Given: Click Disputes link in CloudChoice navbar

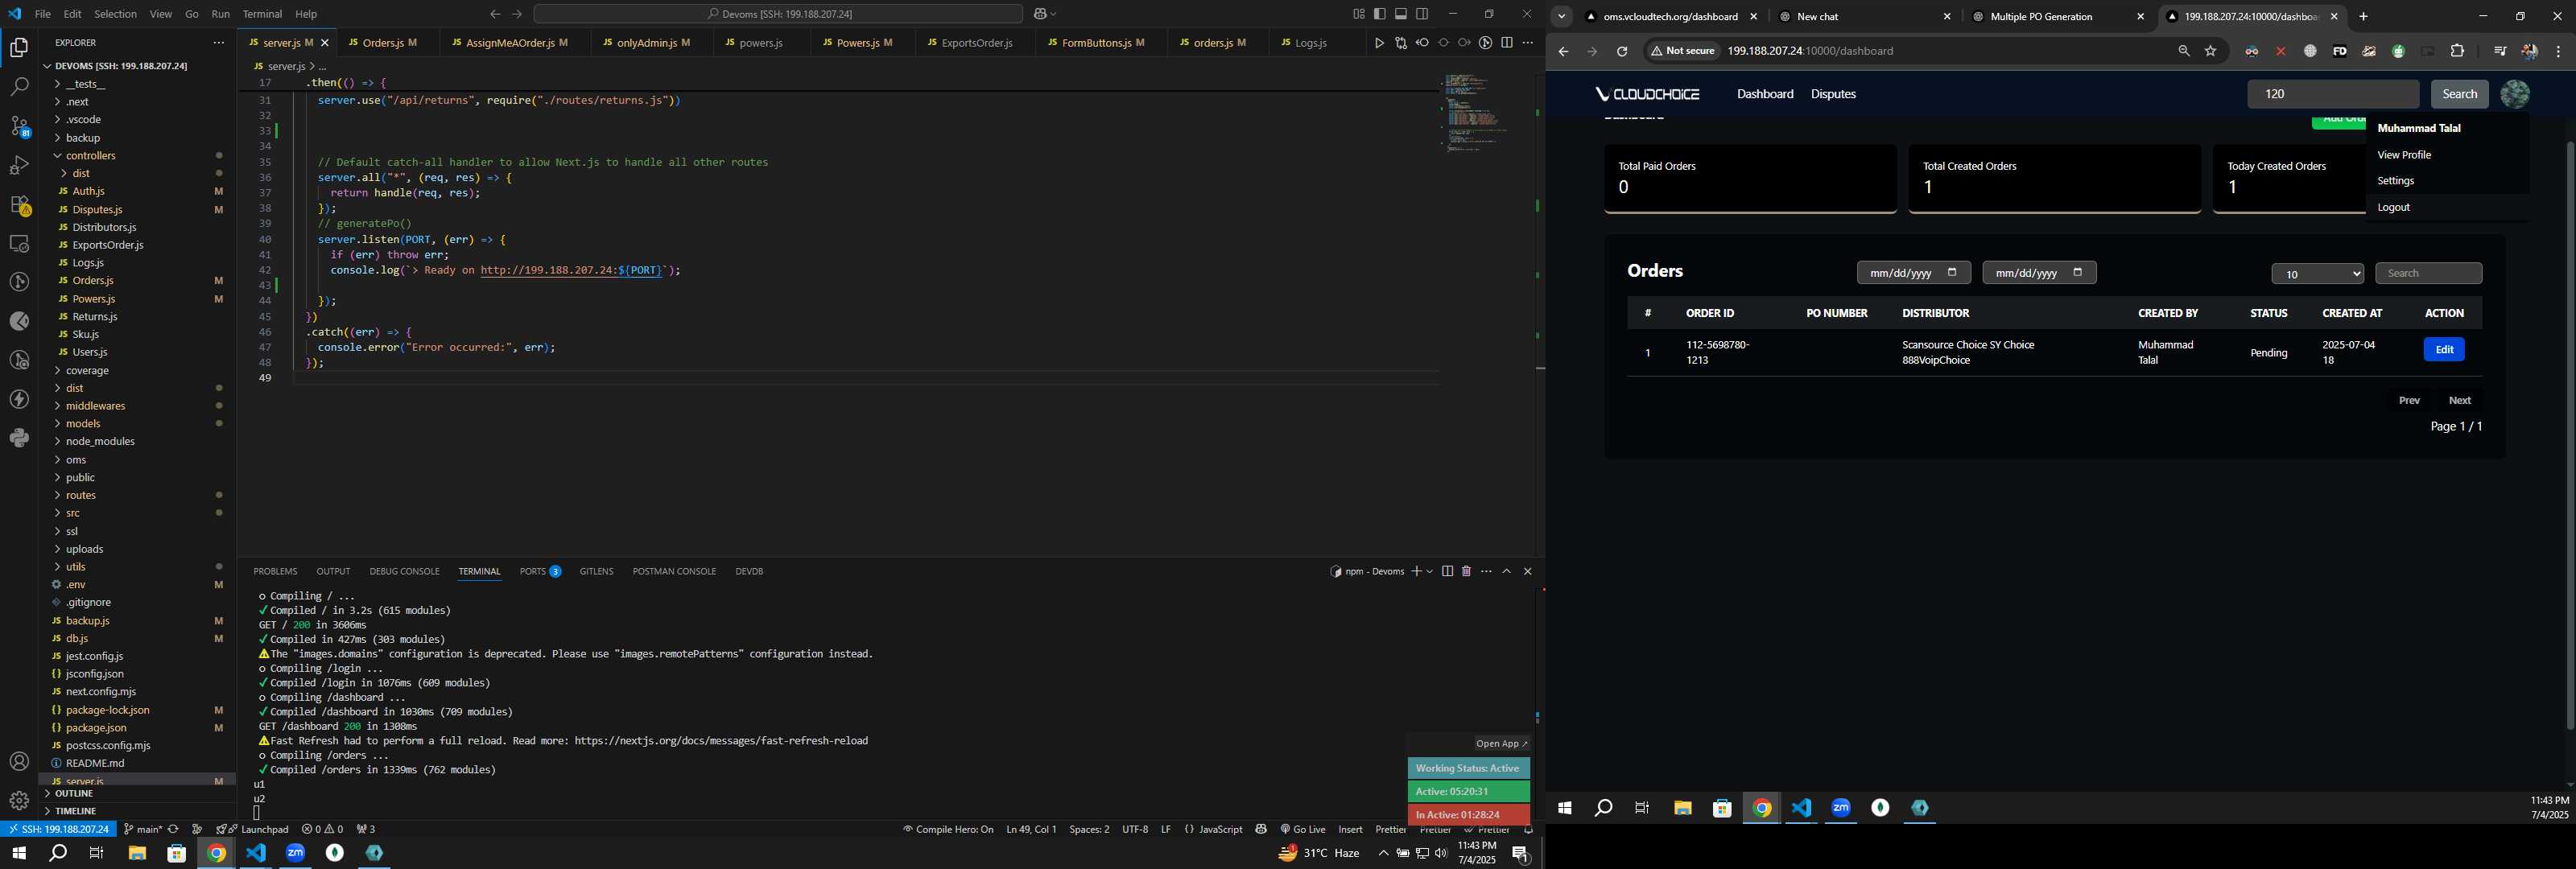Looking at the screenshot, I should coord(1833,94).
